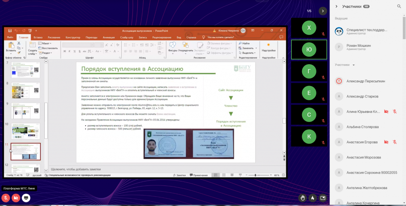
Task: Save the presentation with the floppy-disk icon
Action: pos(10,31)
